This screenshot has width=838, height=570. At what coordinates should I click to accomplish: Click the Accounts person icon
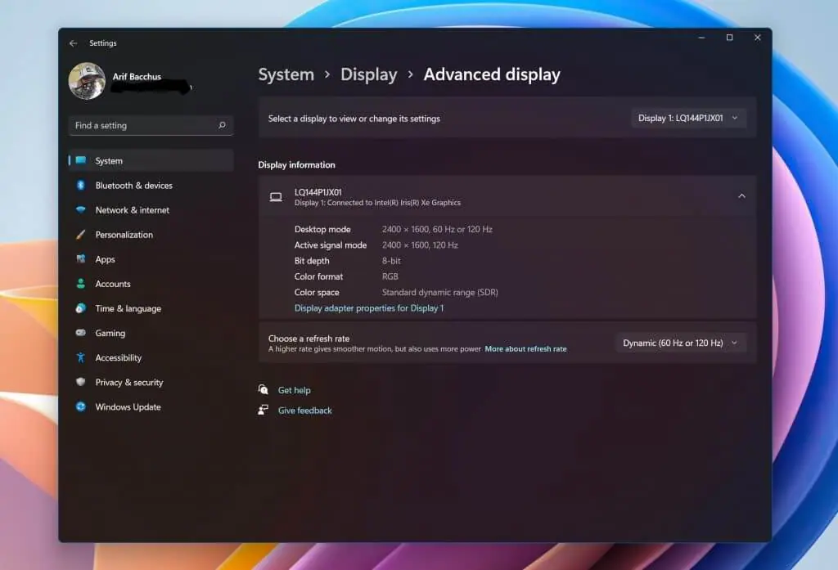click(81, 284)
